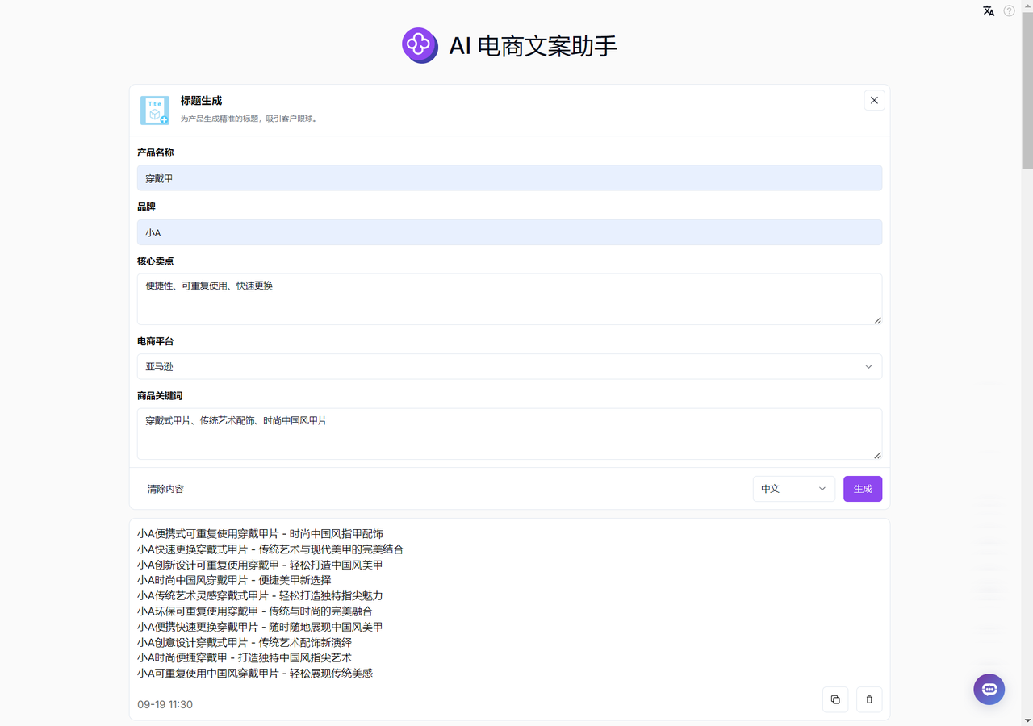Click the 核心卖点 textarea resize handle

877,320
